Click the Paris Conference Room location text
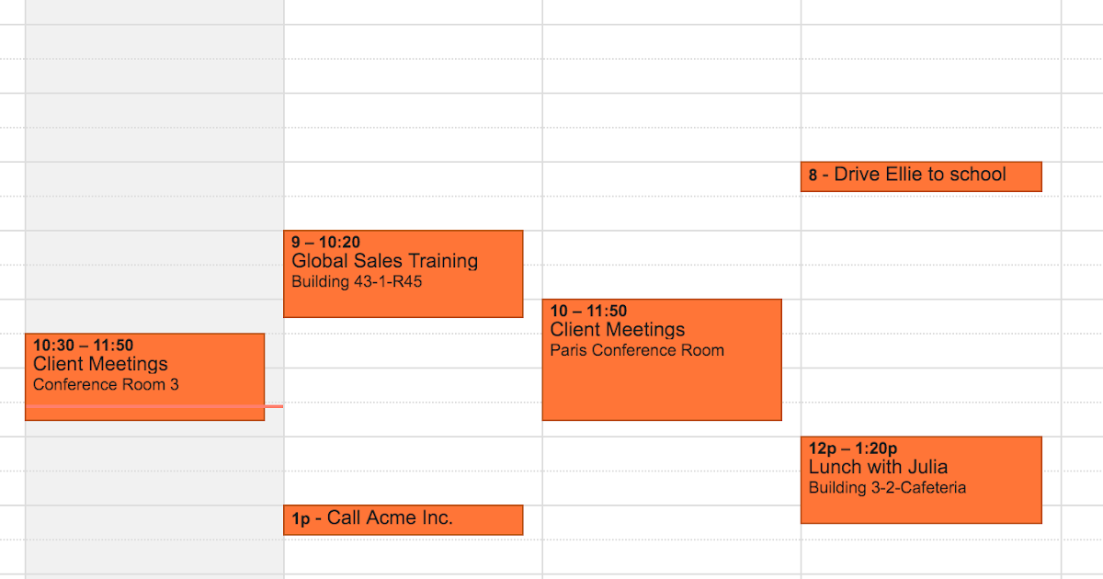Image resolution: width=1103 pixels, height=579 pixels. pyautogui.click(x=637, y=350)
